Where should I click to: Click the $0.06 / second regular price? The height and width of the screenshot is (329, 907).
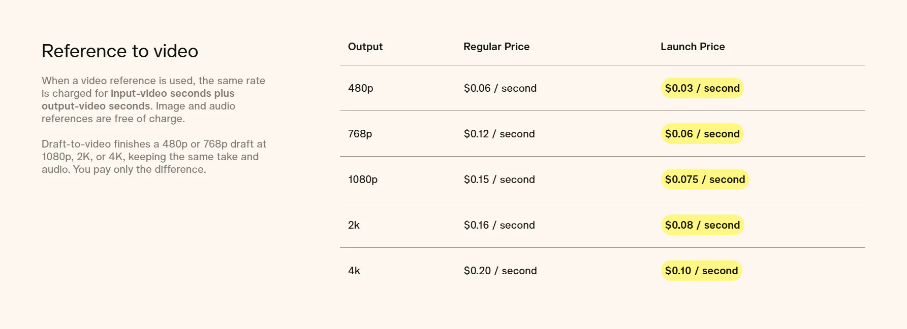click(x=500, y=88)
